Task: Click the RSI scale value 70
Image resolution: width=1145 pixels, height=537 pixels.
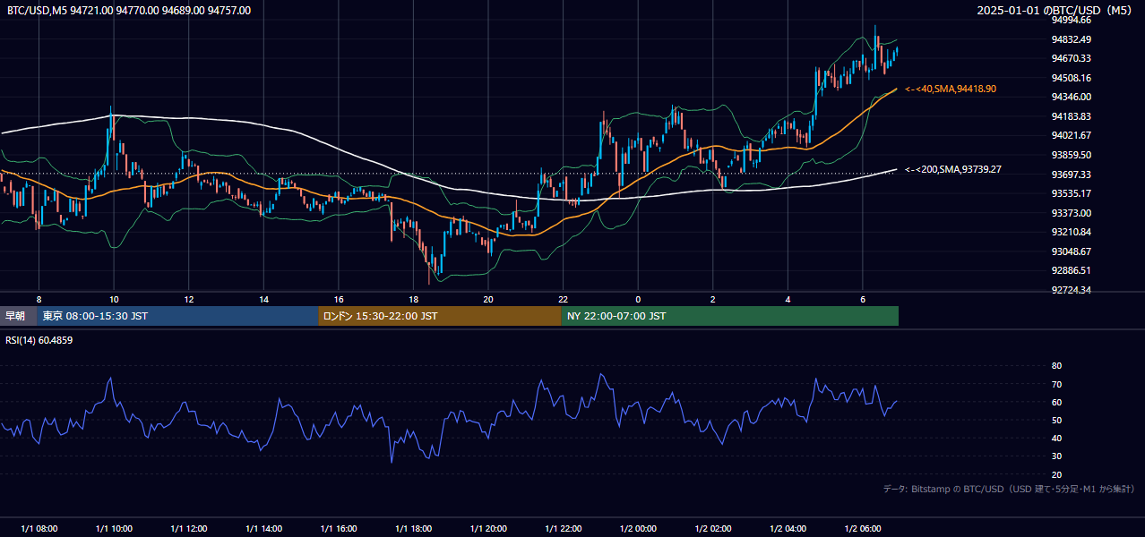Action: pyautogui.click(x=1056, y=384)
